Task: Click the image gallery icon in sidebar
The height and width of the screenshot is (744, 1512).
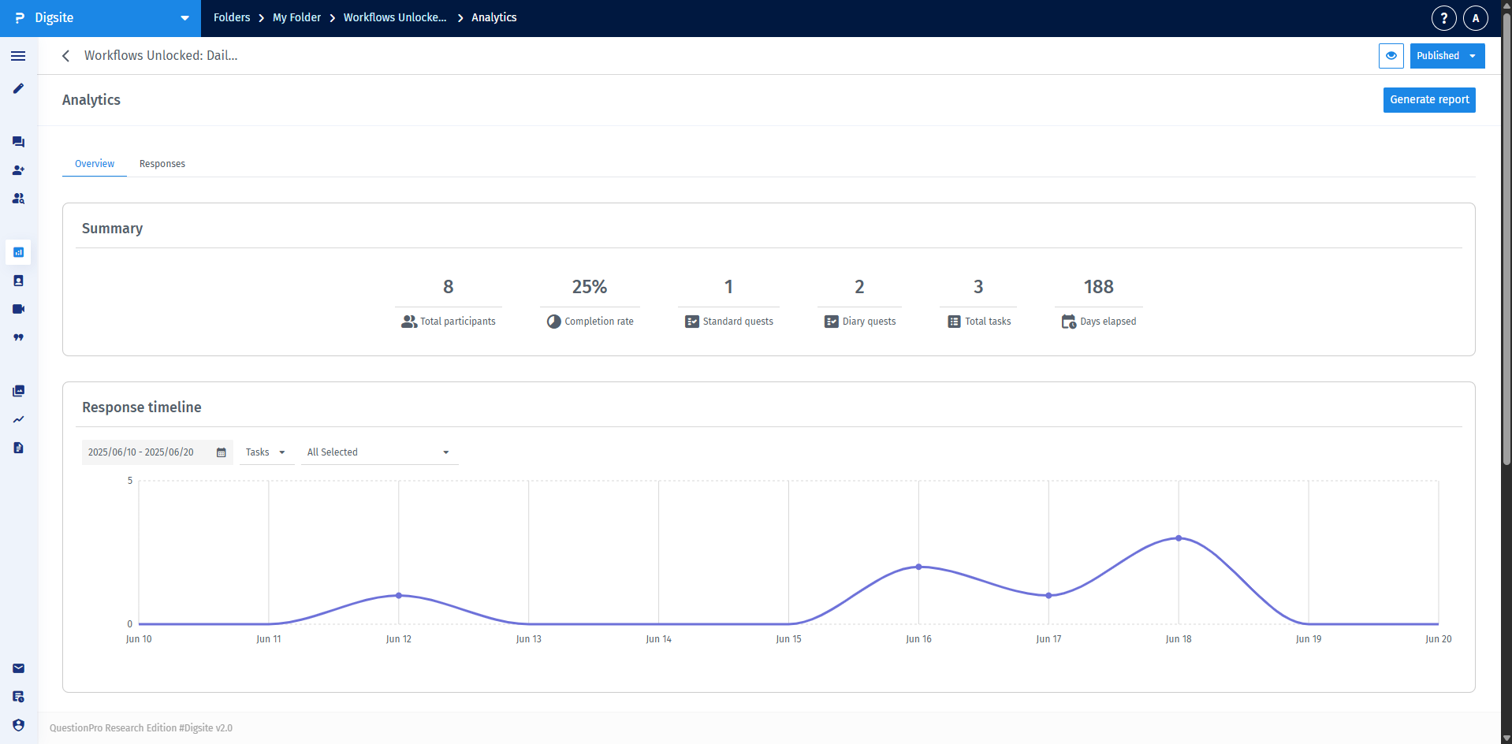Action: point(18,391)
